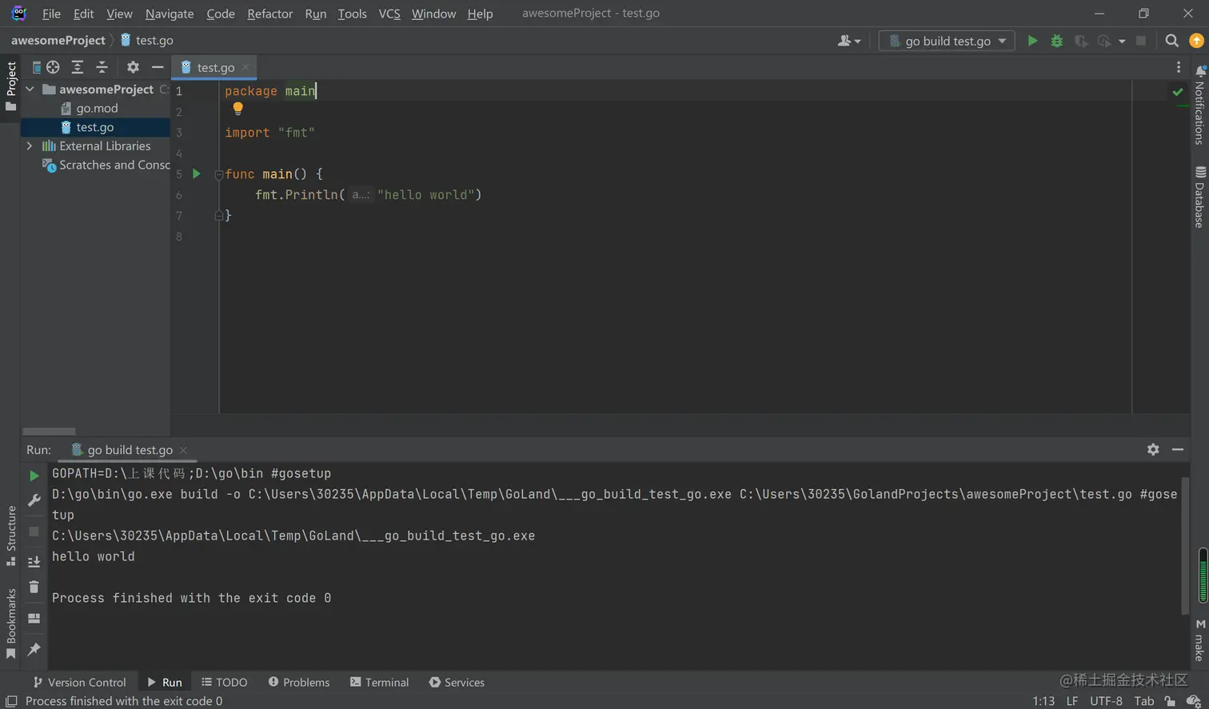The height and width of the screenshot is (709, 1209).
Task: Select the test.go editor tab
Action: click(x=214, y=67)
